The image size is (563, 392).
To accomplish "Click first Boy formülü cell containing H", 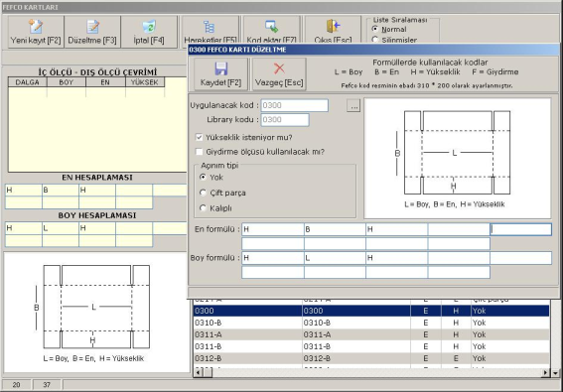I will pyautogui.click(x=273, y=258).
